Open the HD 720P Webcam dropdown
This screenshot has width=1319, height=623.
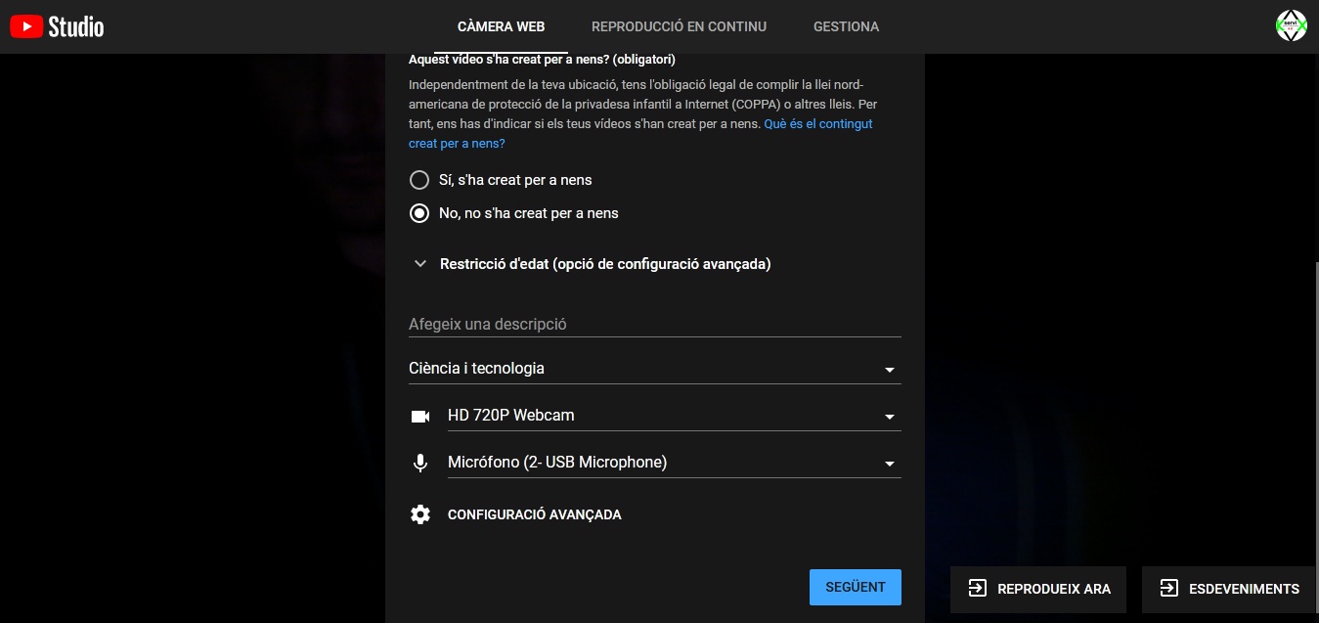673,416
